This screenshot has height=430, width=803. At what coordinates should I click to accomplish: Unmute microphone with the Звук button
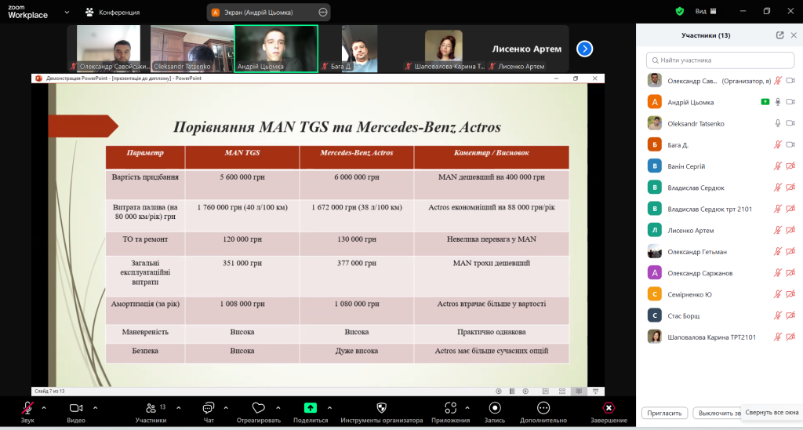[x=27, y=412]
